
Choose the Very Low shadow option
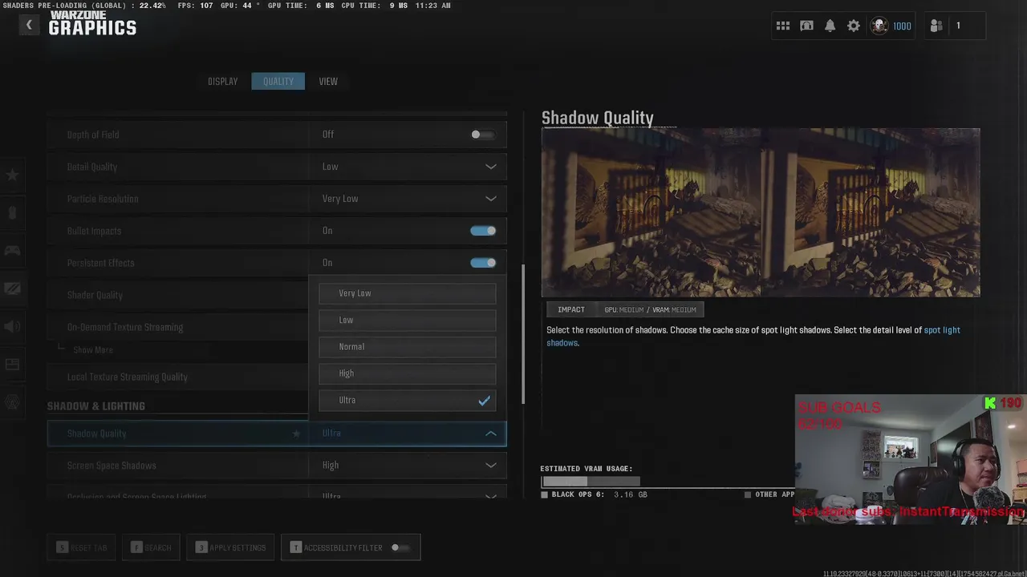(x=407, y=293)
